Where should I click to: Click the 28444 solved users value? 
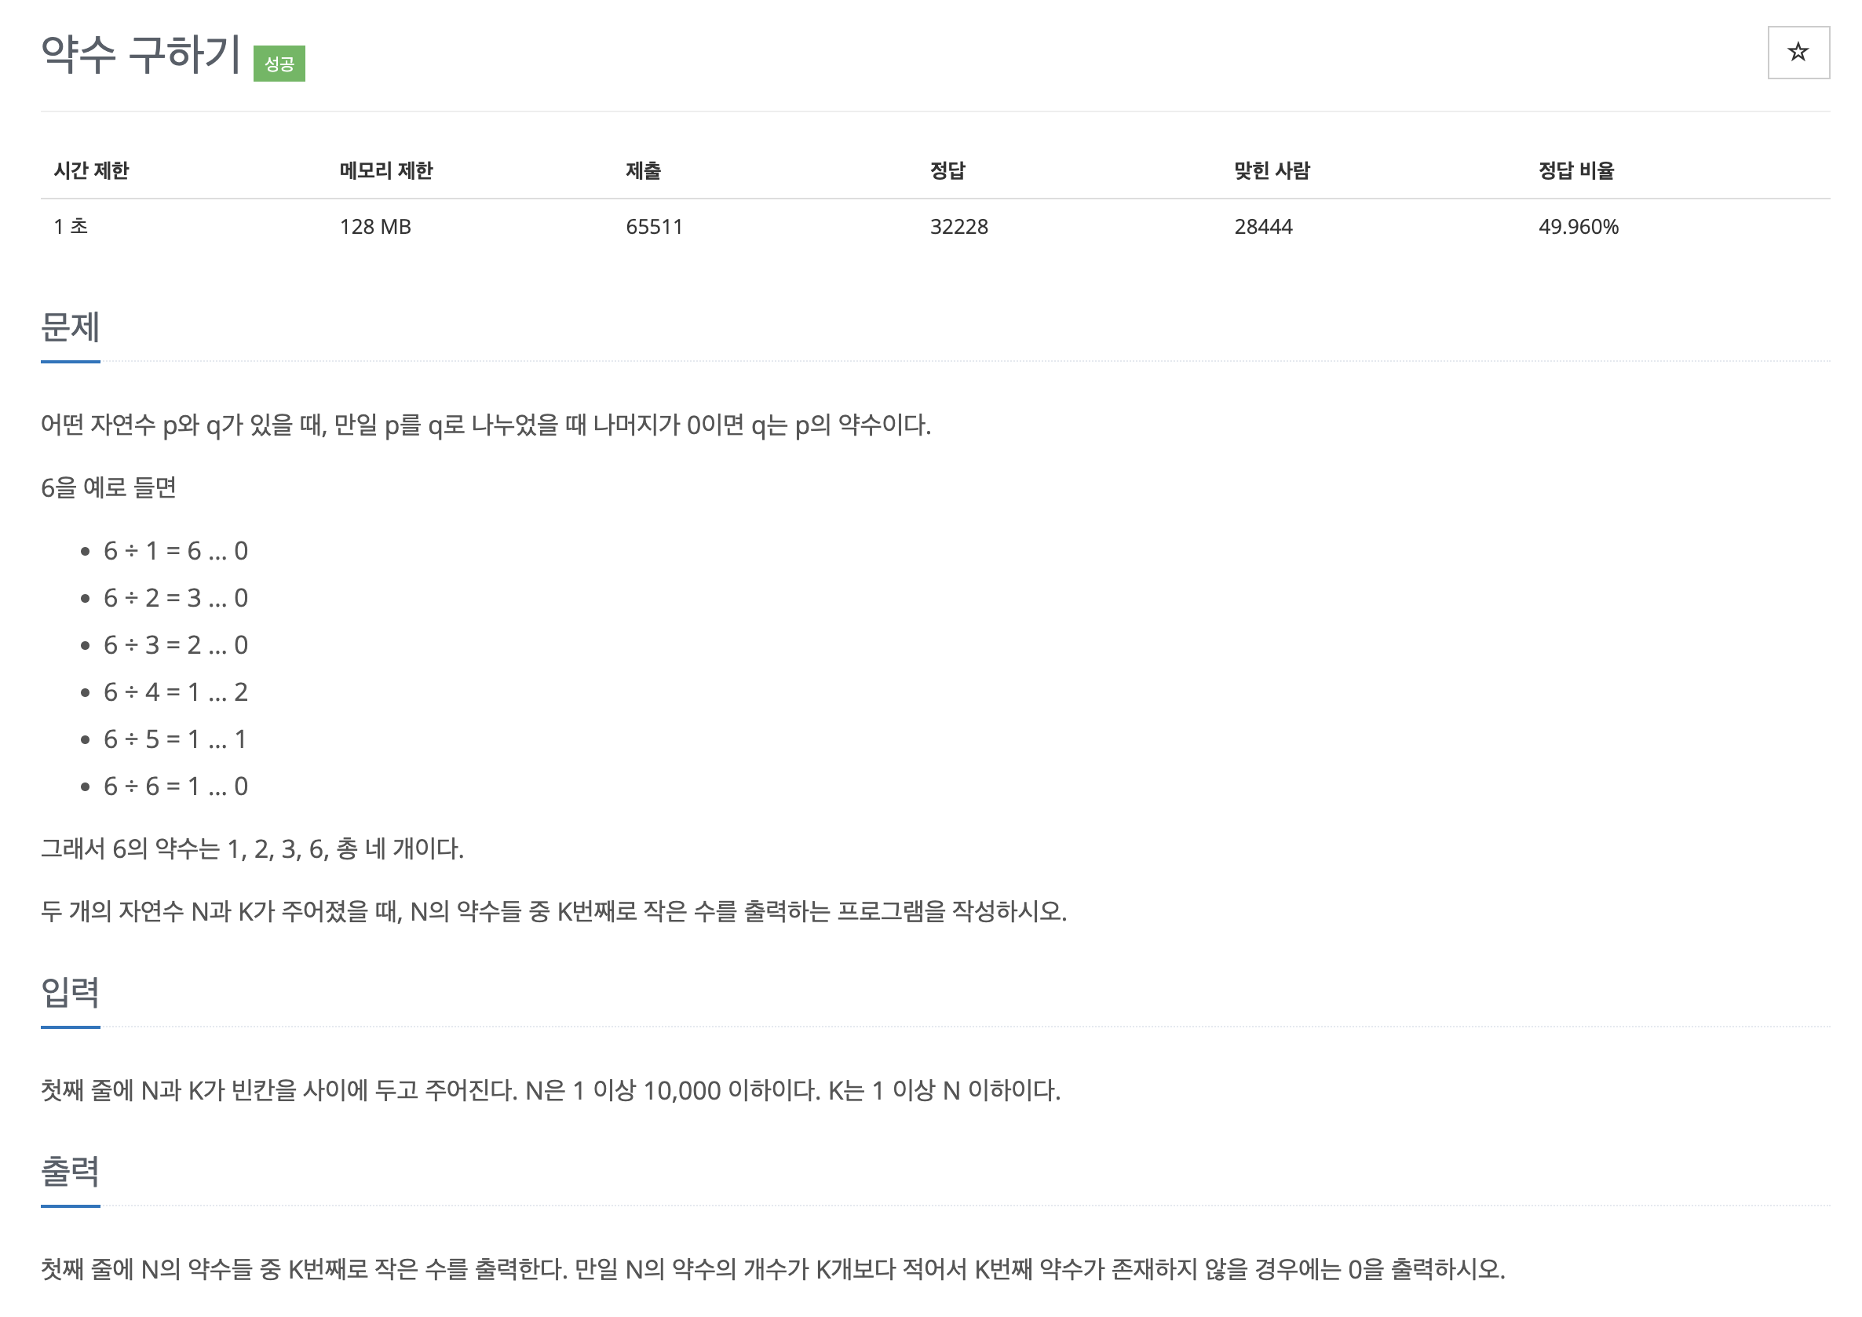tap(1263, 226)
